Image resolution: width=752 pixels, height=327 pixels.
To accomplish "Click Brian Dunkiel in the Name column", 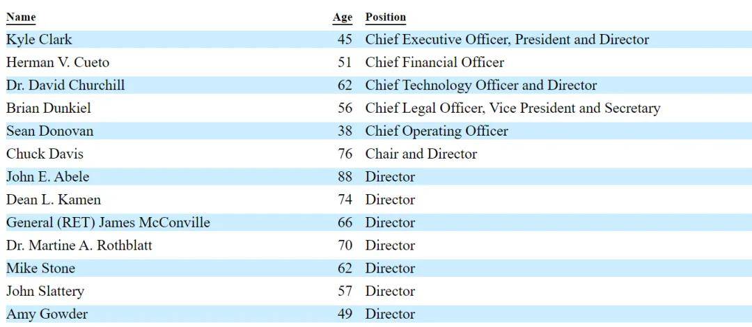I will (49, 109).
